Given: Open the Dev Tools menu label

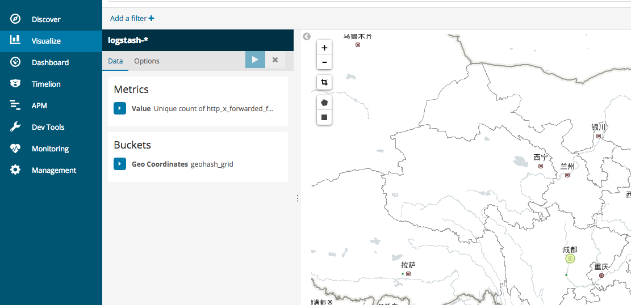Looking at the screenshot, I should (x=48, y=127).
